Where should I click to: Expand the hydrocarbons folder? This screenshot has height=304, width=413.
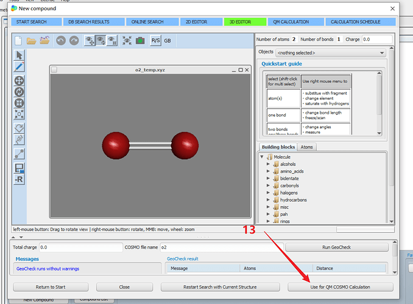click(268, 199)
